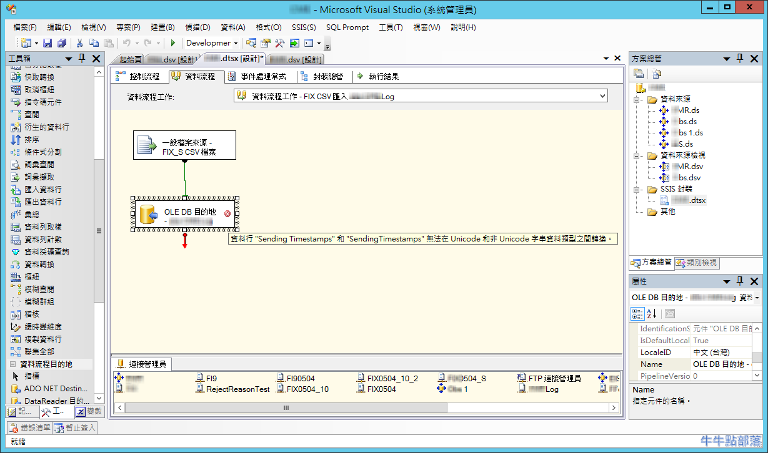The height and width of the screenshot is (453, 768).
Task: Click the red error icon on OLE DB 目的地
Action: click(x=227, y=213)
